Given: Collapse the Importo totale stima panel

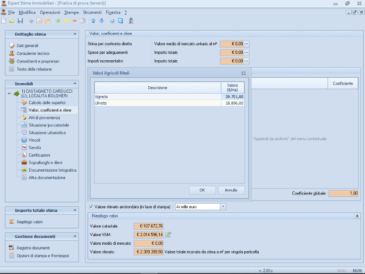Looking at the screenshot, I should coord(75,210).
